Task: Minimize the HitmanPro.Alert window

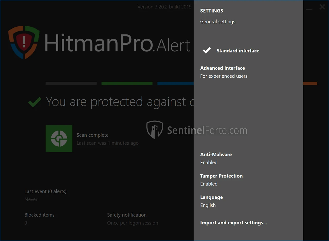Action: (309, 9)
